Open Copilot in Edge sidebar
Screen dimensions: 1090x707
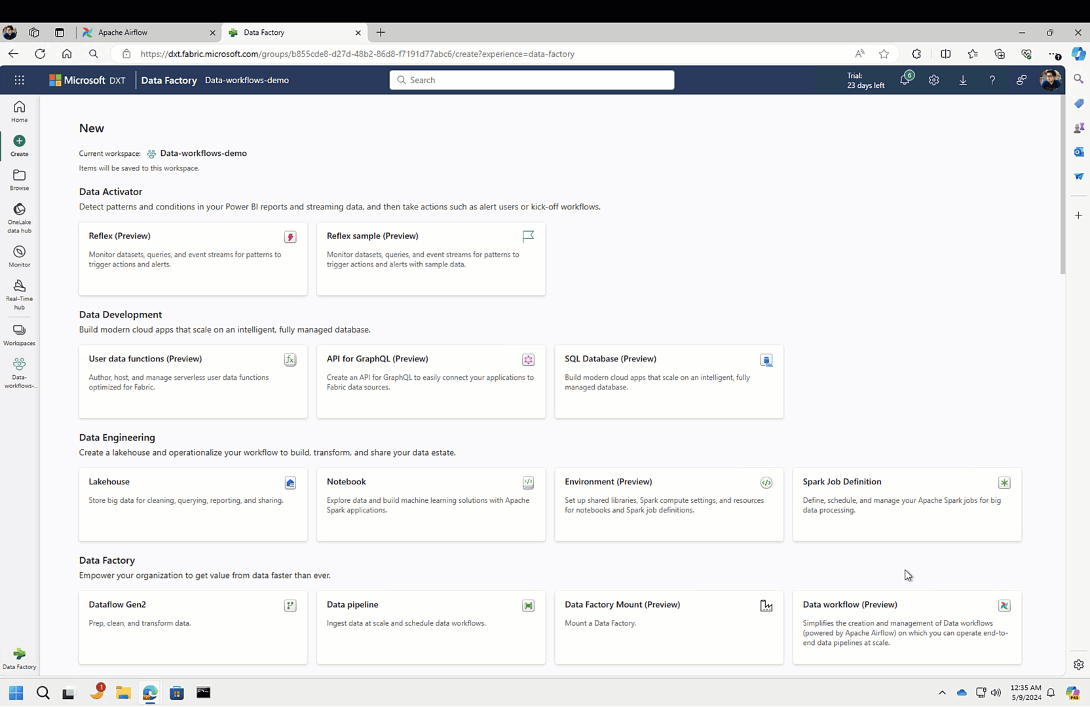tap(1078, 54)
